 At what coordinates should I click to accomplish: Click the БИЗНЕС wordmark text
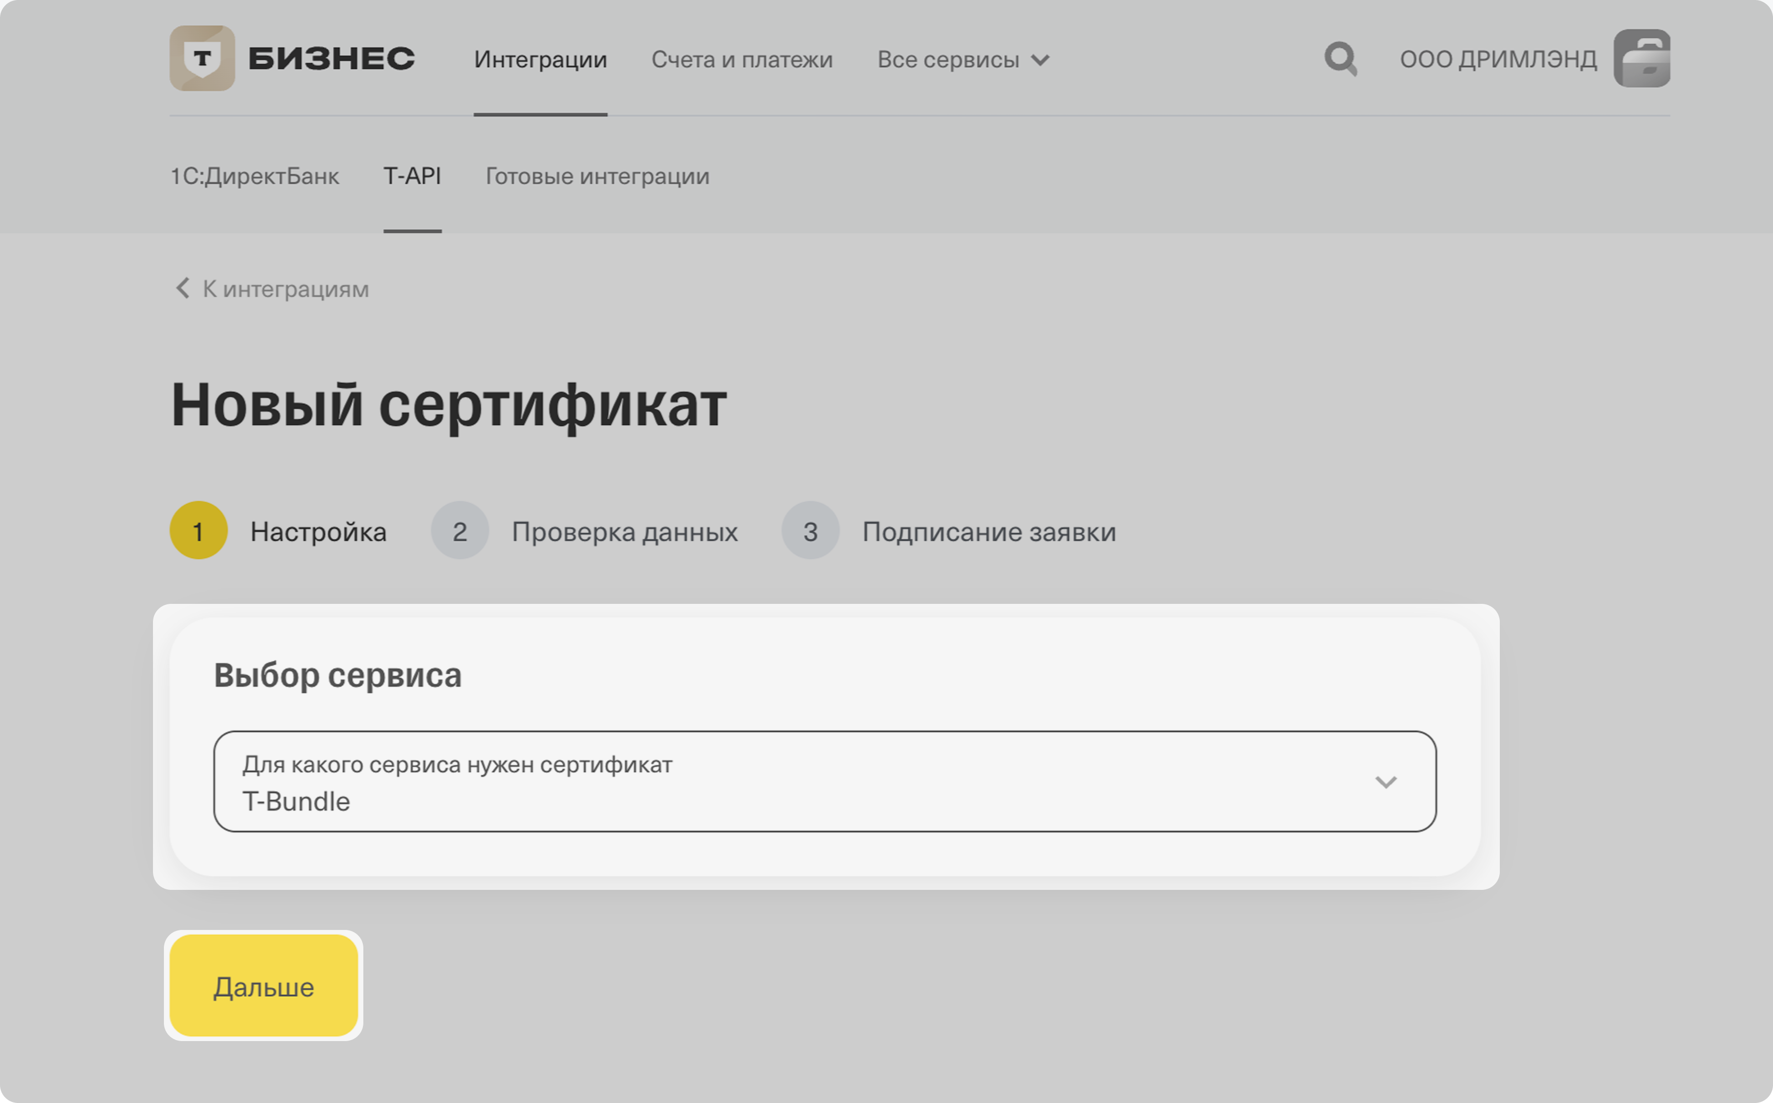tap(331, 58)
